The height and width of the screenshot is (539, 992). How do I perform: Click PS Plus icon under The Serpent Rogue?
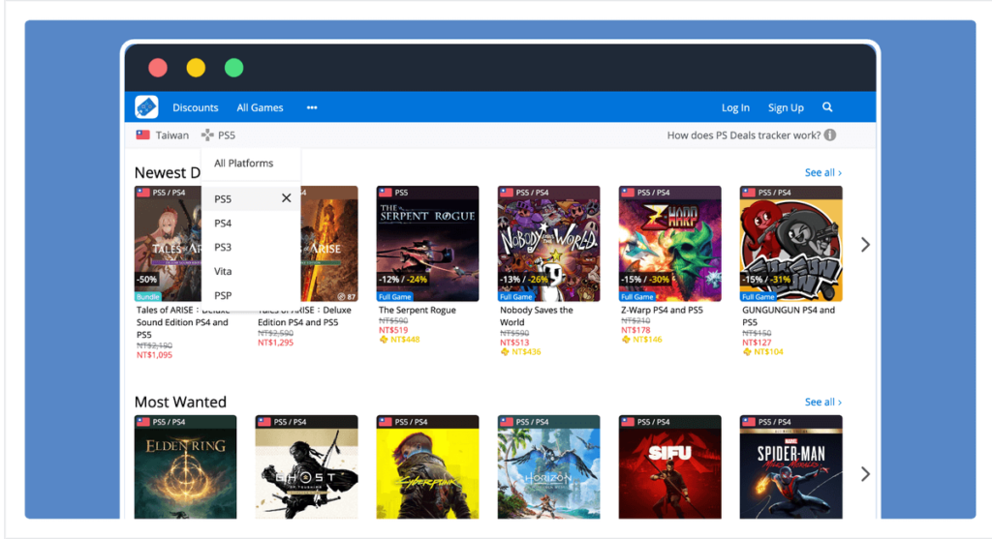[x=384, y=340]
